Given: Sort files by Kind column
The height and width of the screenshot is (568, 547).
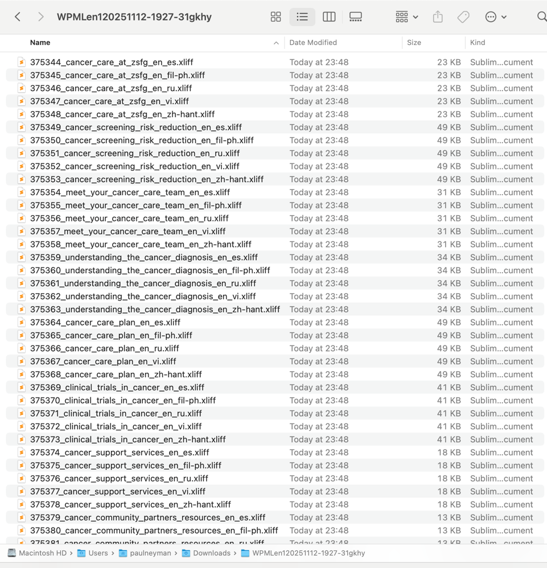Looking at the screenshot, I should [478, 42].
